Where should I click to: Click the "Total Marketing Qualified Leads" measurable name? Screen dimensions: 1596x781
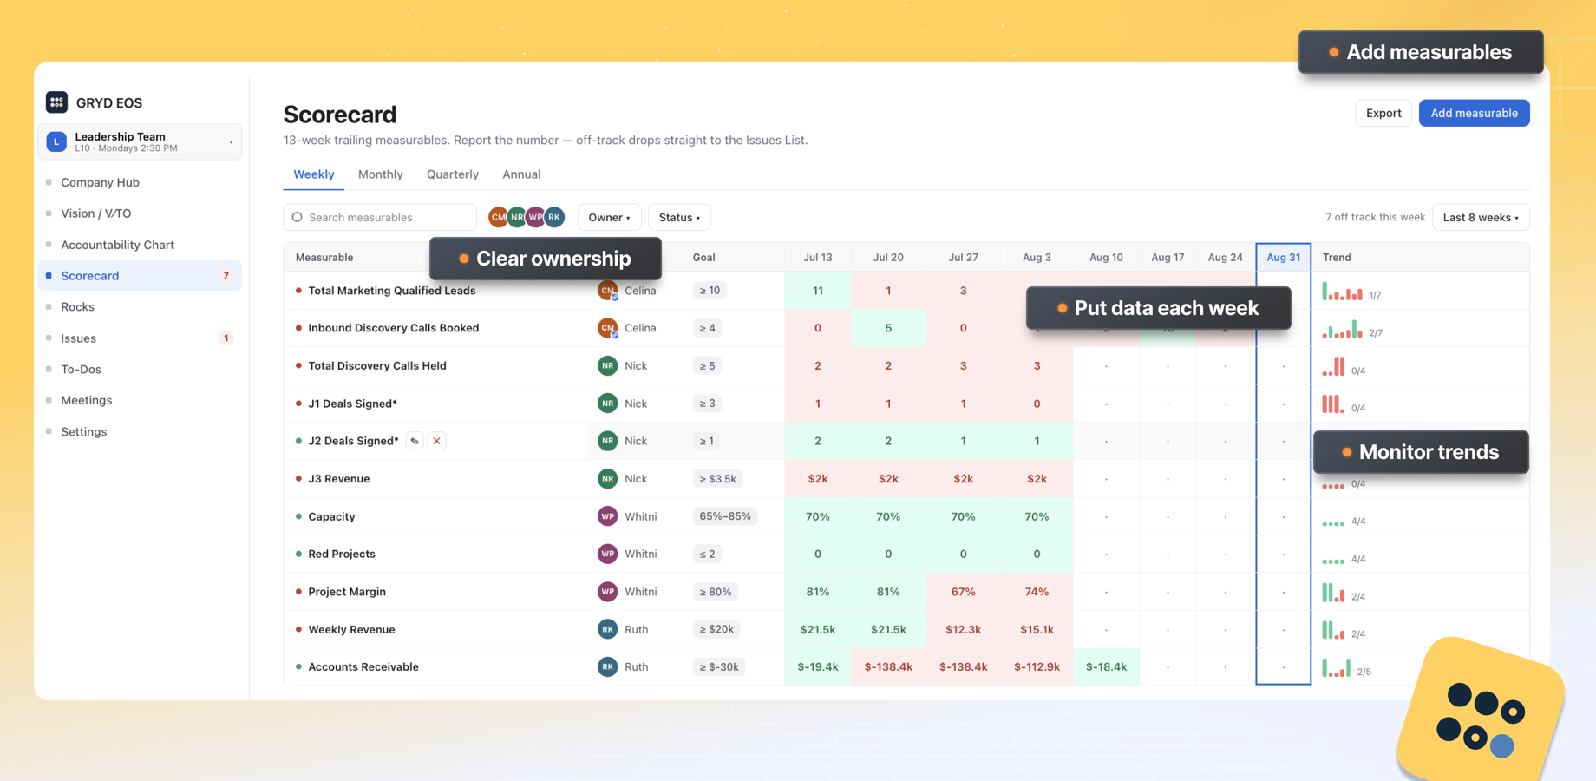click(x=392, y=291)
